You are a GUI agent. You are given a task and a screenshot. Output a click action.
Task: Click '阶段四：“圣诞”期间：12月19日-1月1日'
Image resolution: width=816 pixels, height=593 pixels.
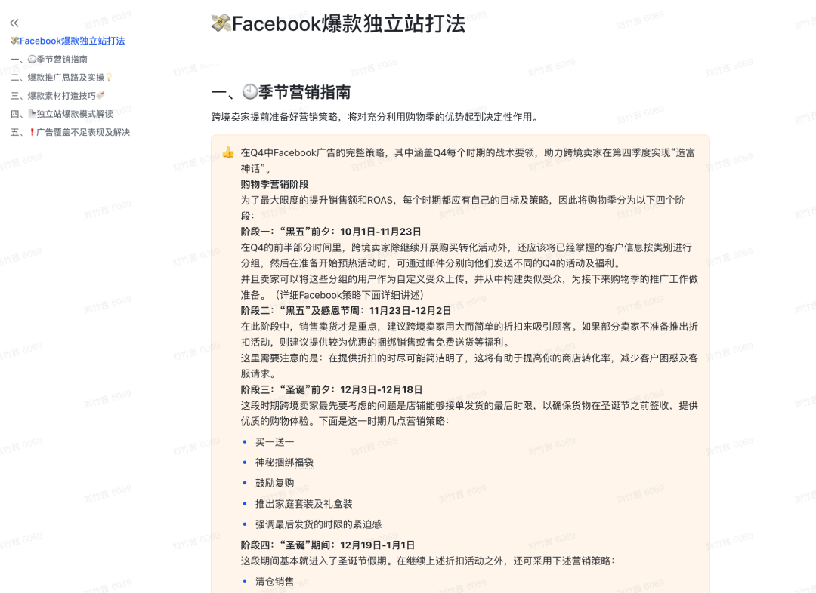click(x=328, y=545)
